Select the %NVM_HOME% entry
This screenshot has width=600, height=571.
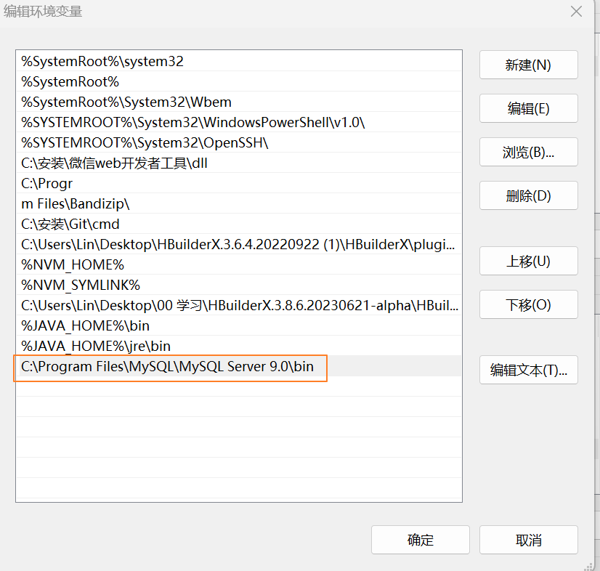[73, 265]
